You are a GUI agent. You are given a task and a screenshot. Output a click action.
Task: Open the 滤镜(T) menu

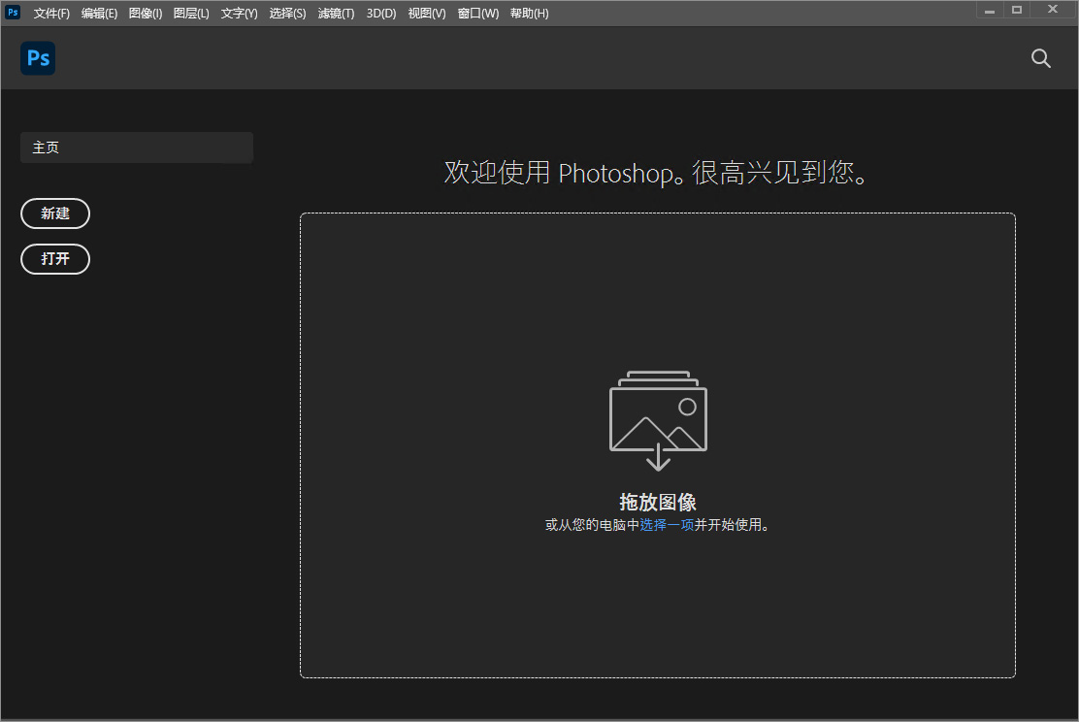click(x=336, y=13)
